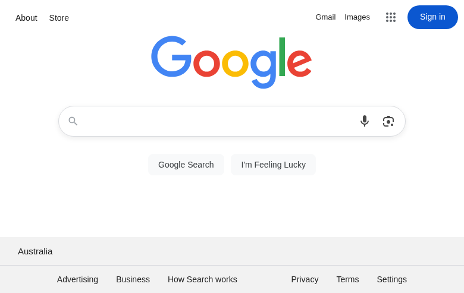The width and height of the screenshot is (464, 293).
Task: Open the Advertising footer link
Action: [x=77, y=279]
